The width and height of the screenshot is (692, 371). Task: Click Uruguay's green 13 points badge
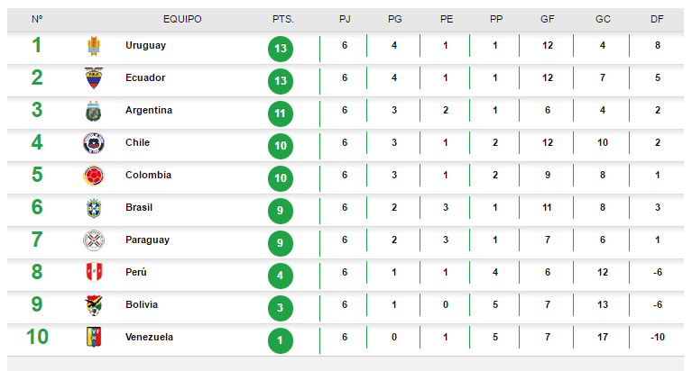(x=281, y=49)
